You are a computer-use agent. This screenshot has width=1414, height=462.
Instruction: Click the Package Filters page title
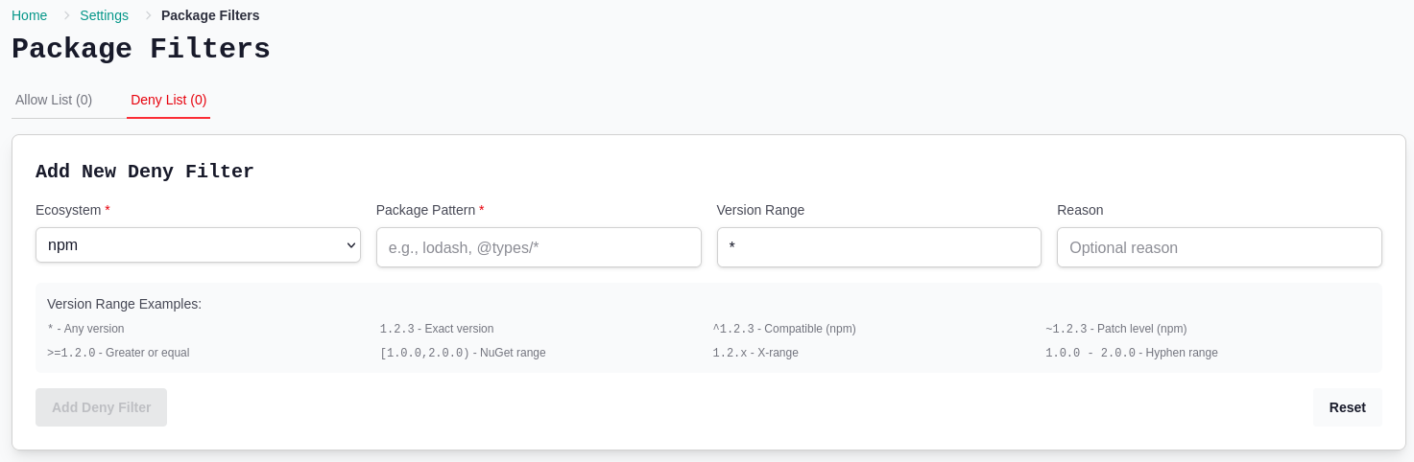(141, 49)
